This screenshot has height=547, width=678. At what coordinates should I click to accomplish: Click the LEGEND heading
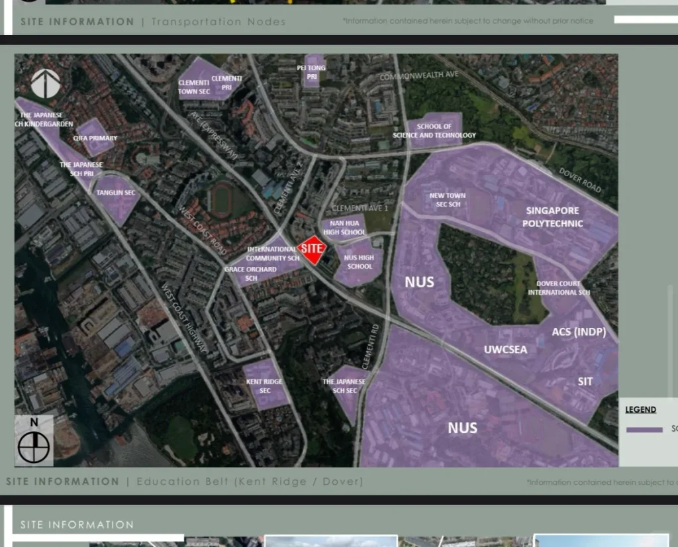[640, 409]
